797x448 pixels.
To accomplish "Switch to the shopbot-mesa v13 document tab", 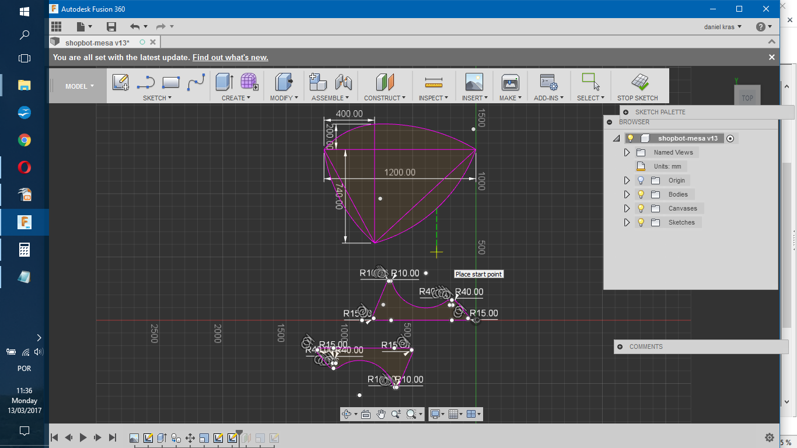I will (x=97, y=43).
